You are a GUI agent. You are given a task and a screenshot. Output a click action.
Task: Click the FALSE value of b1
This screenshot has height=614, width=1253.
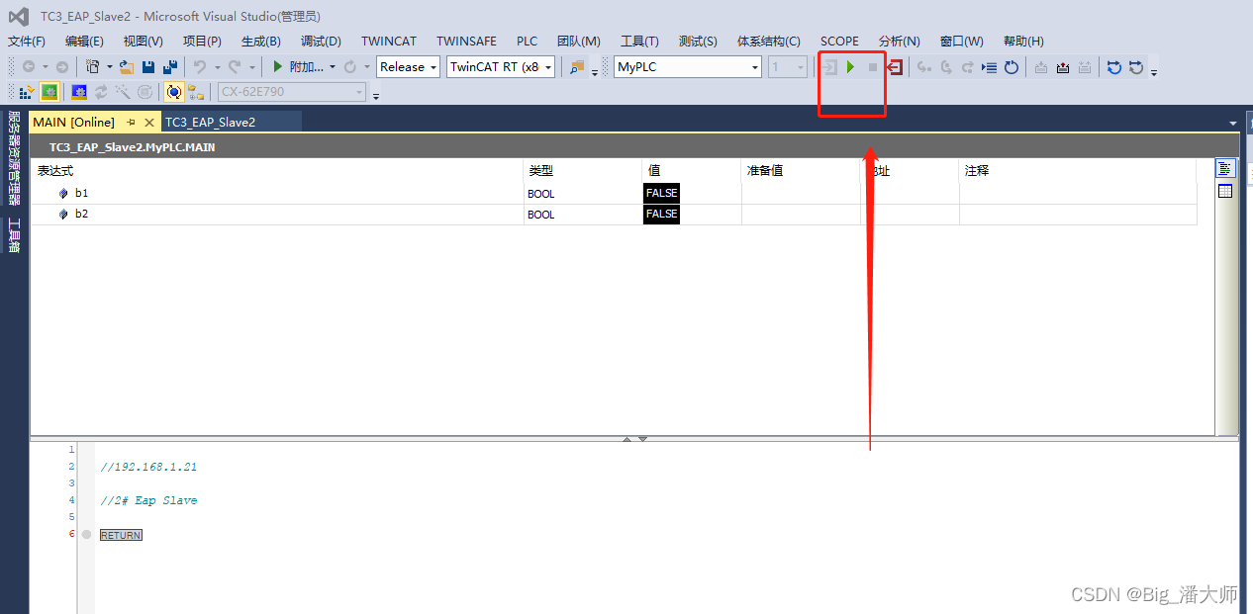(662, 193)
